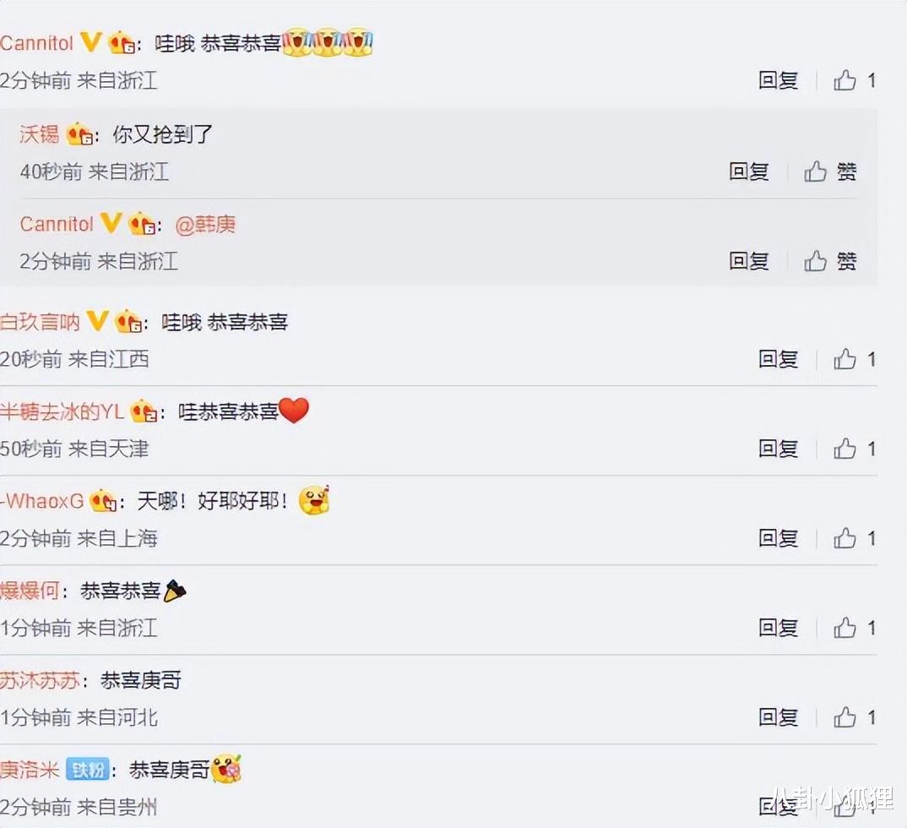Reply to Cannitol's top comment
The width and height of the screenshot is (907, 828).
[x=778, y=80]
